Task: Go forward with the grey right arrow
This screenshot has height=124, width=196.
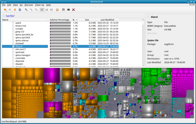Action: point(9,9)
